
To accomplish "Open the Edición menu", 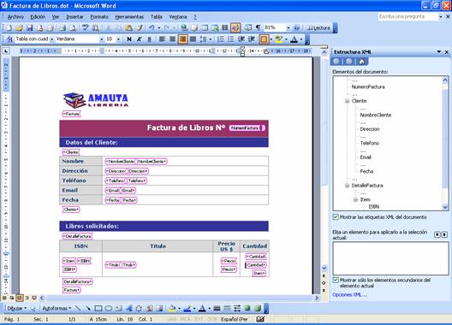I will pos(38,17).
